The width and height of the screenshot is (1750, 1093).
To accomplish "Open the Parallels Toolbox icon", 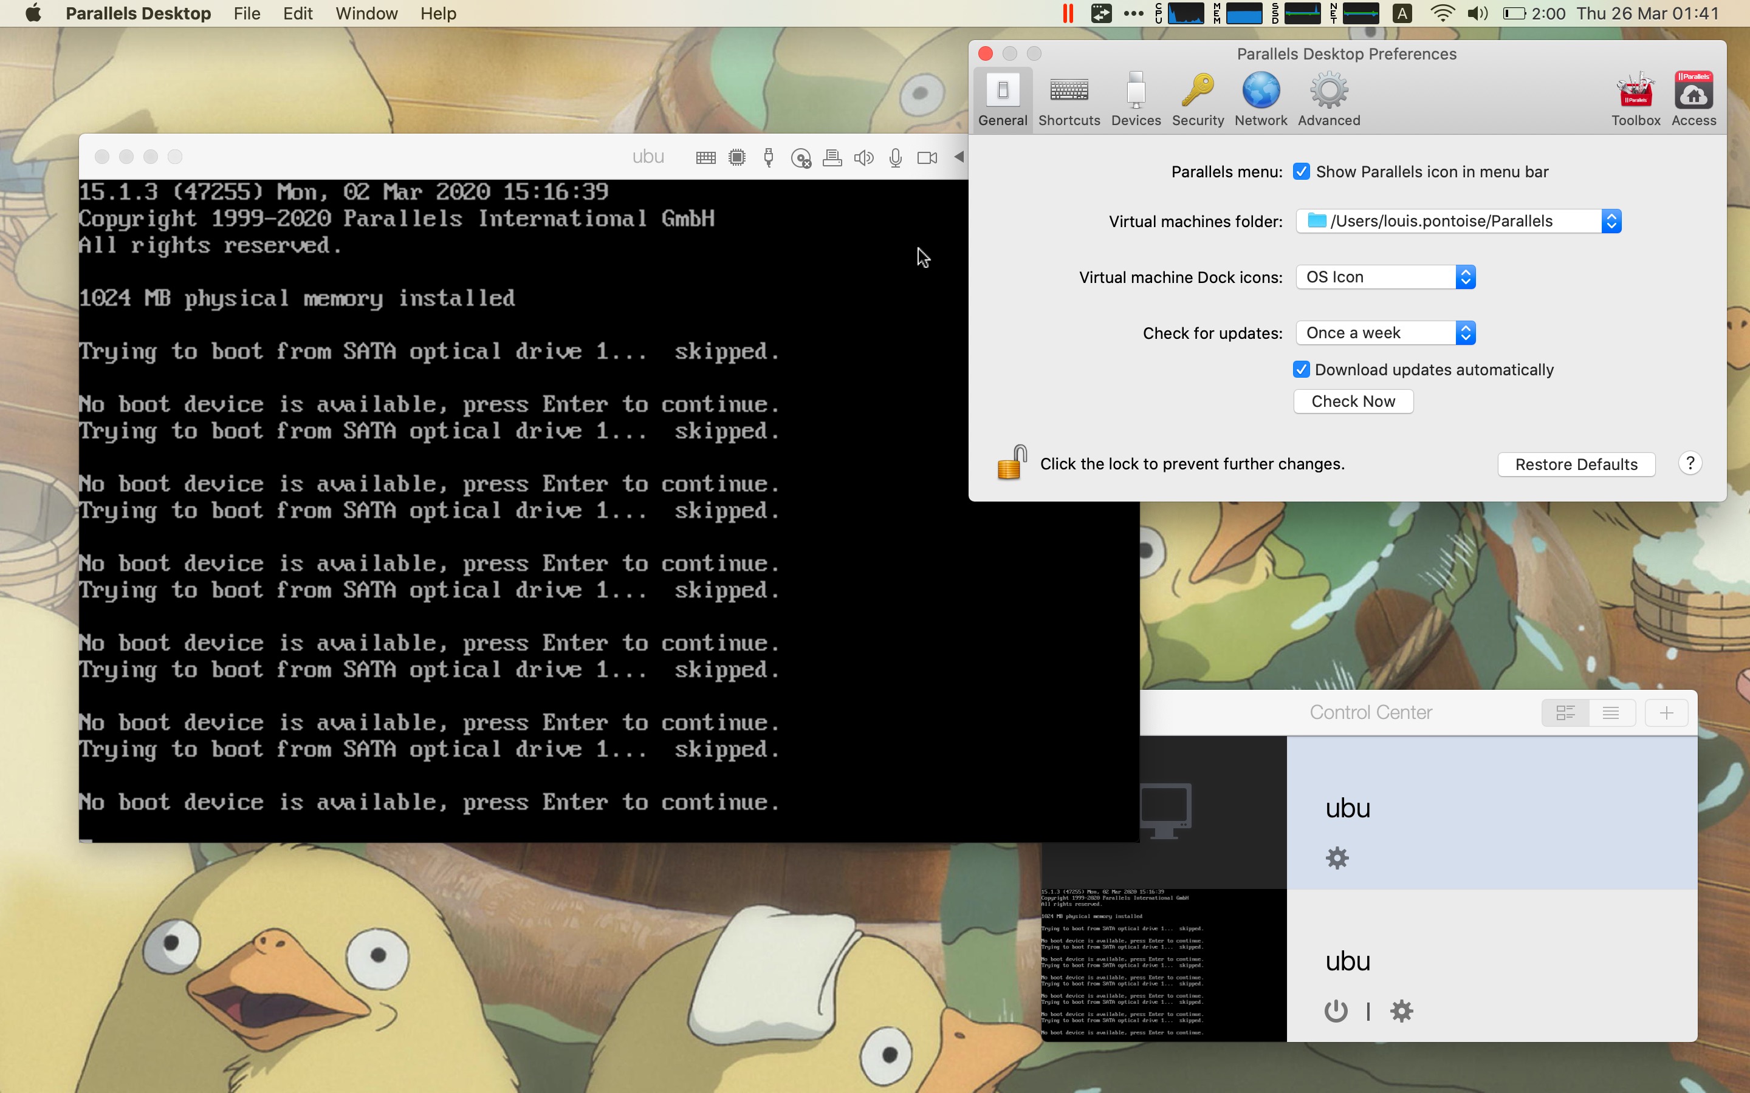I will pos(1636,100).
